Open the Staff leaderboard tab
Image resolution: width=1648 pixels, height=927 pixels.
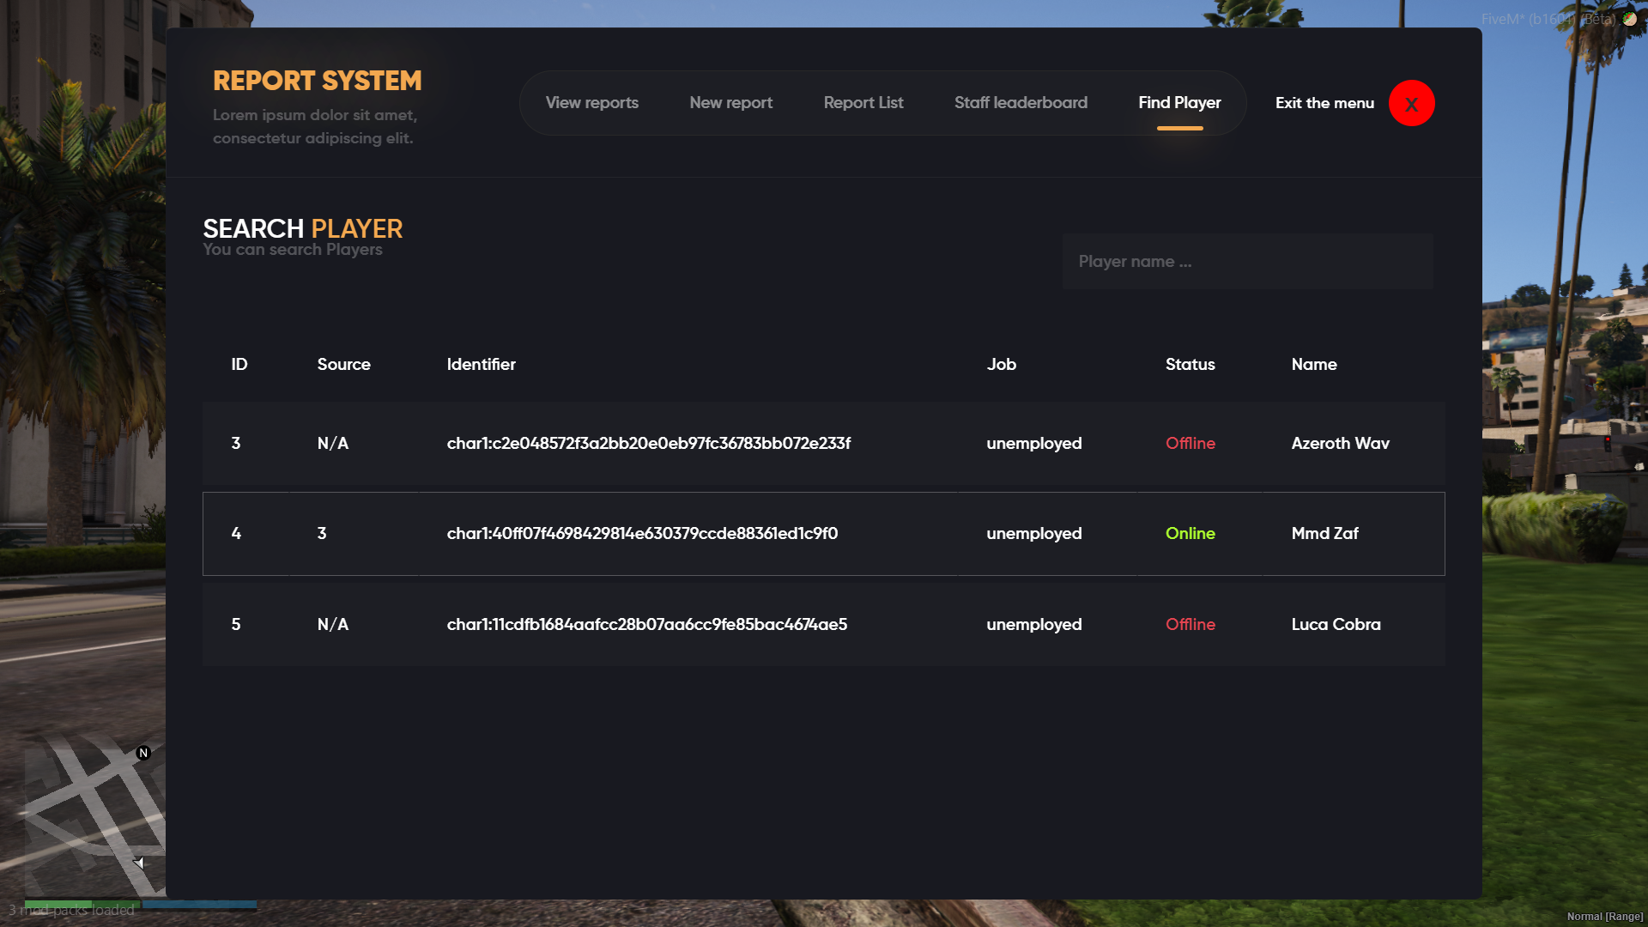coord(1021,102)
